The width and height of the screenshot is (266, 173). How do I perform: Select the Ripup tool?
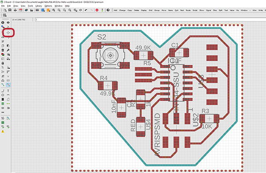click(8, 85)
